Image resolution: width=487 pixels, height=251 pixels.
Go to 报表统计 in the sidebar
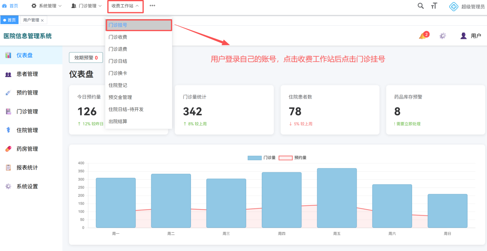27,167
